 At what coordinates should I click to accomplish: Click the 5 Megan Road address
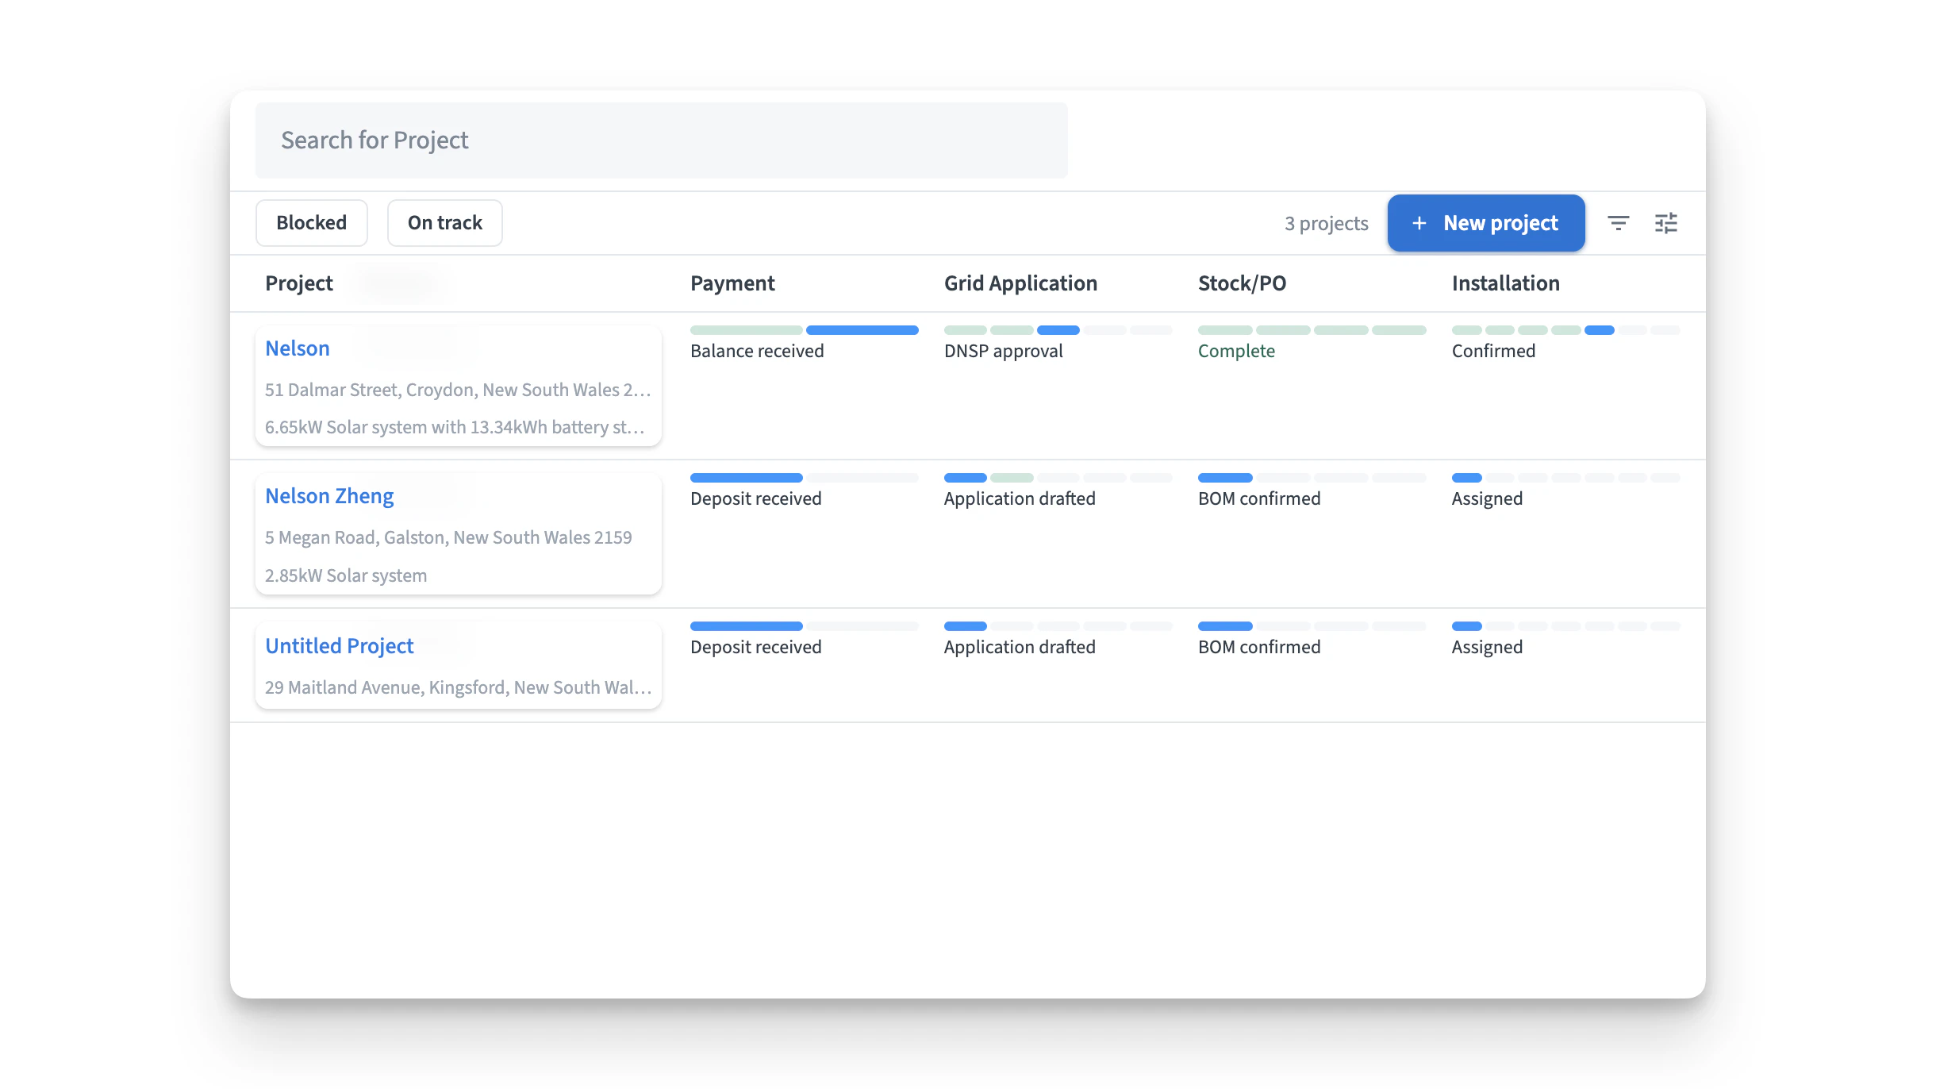click(x=448, y=537)
